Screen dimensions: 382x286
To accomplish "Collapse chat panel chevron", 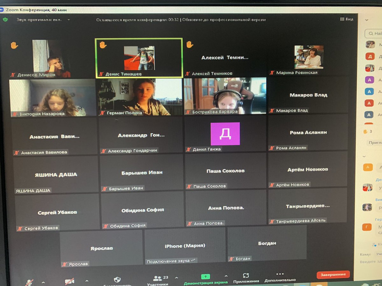I will click(364, 156).
